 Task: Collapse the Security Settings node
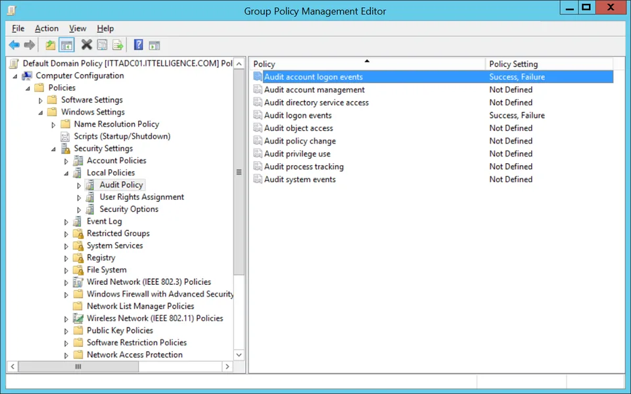(53, 149)
